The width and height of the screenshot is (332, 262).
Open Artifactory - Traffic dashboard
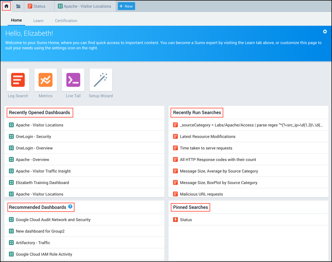(33, 243)
